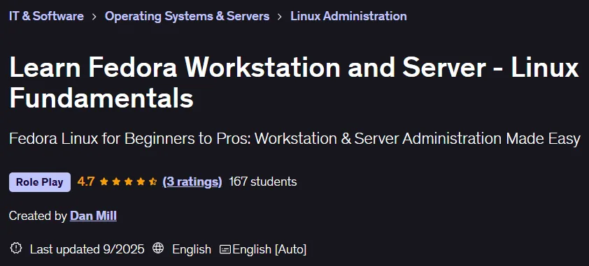Click the course title heading
Image resolution: width=589 pixels, height=266 pixels.
pyautogui.click(x=294, y=83)
